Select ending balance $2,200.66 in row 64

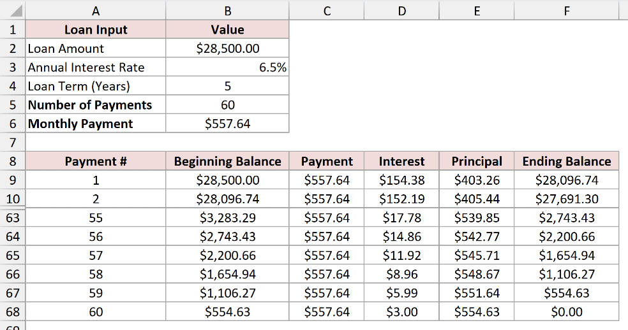click(x=566, y=236)
